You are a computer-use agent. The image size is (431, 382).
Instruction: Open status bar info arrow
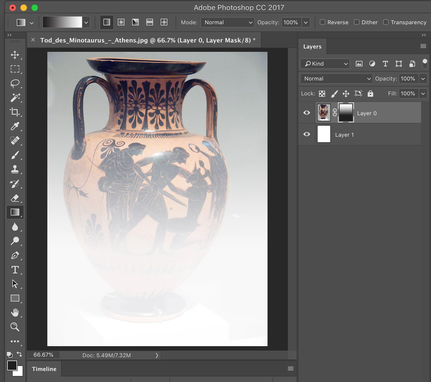(x=157, y=355)
